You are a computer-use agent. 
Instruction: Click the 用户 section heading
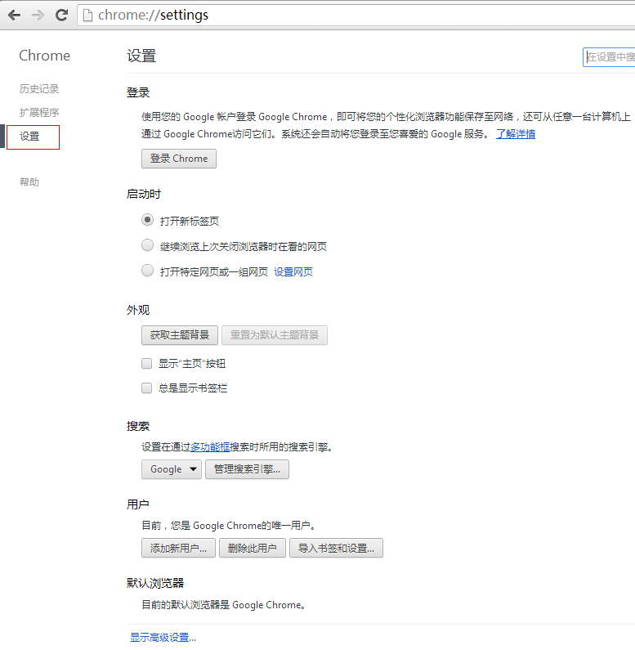(137, 504)
